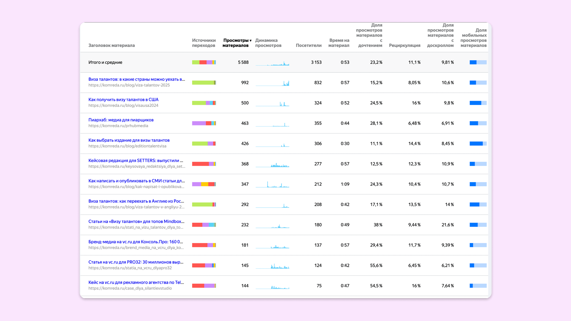This screenshot has height=321, width=571.
Task: Click the Просмотры материалов sort arrow
Action: coord(250,40)
